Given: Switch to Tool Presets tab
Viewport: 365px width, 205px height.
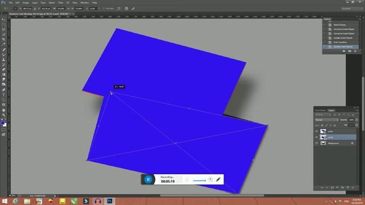Looking at the screenshot, I should (321, 110).
